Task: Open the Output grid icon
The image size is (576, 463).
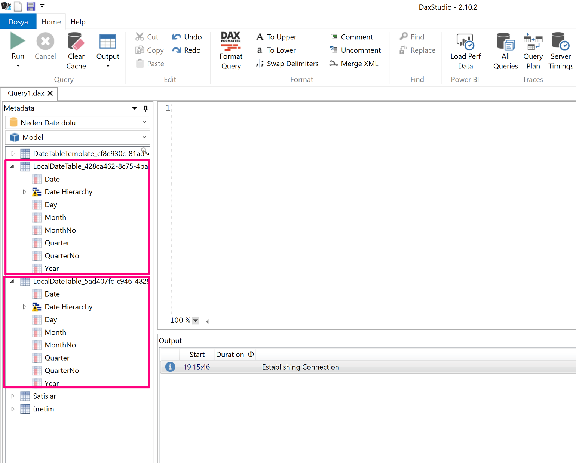Action: coord(108,41)
